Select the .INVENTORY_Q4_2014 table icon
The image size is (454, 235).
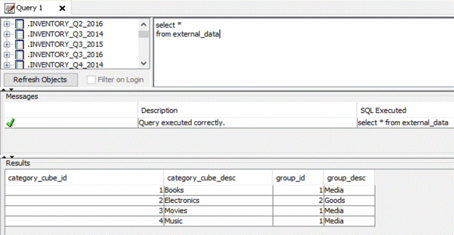(x=19, y=65)
